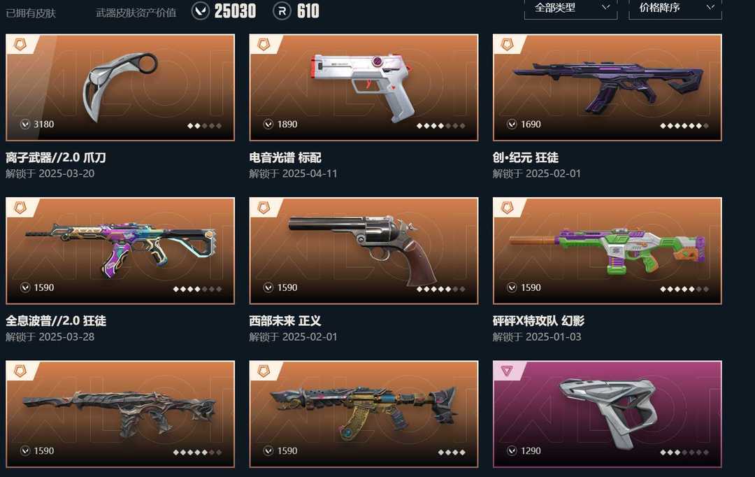Open 全息波普//2.0 狂徒 skin title
The height and width of the screenshot is (477, 755).
click(x=56, y=321)
